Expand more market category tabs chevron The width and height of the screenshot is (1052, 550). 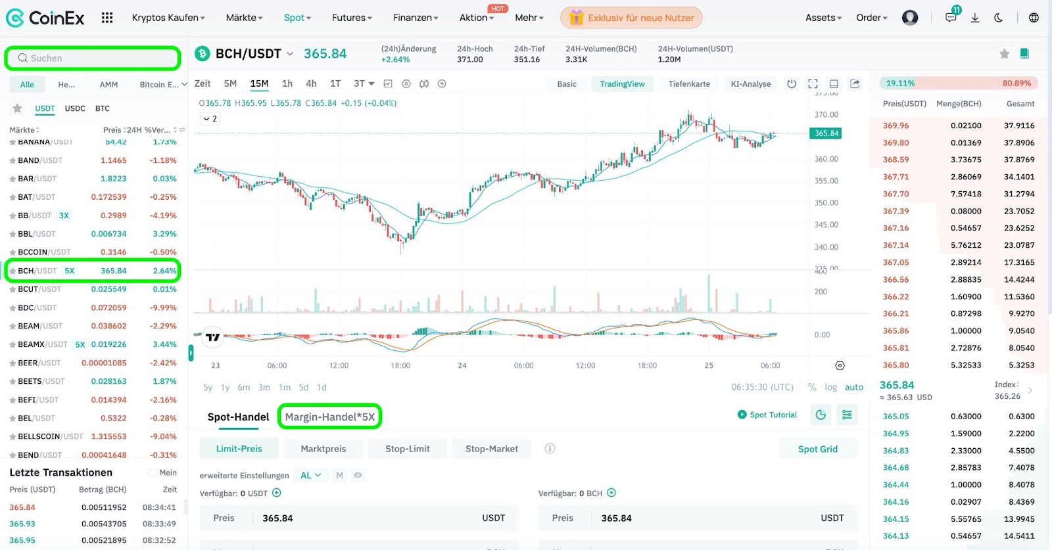184,84
